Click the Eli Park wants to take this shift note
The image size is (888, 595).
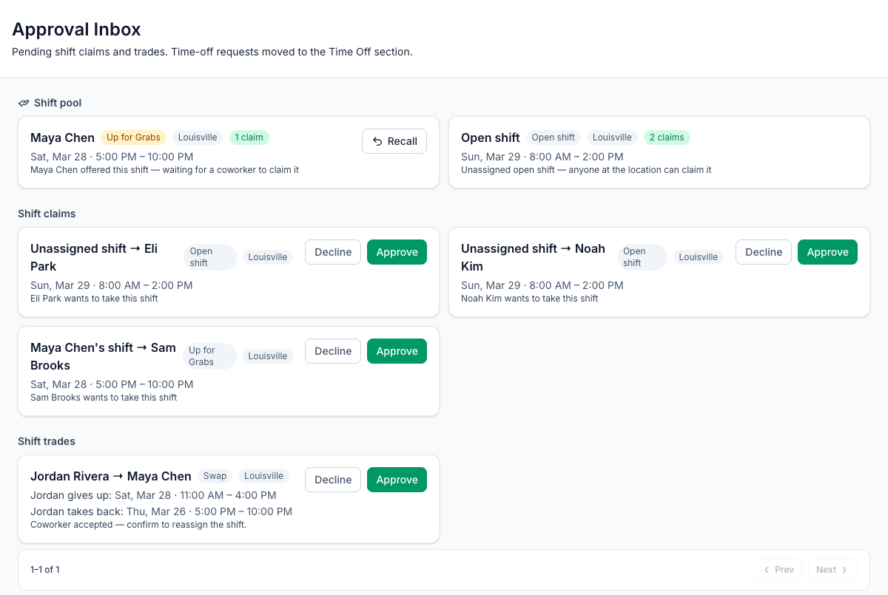(x=94, y=299)
